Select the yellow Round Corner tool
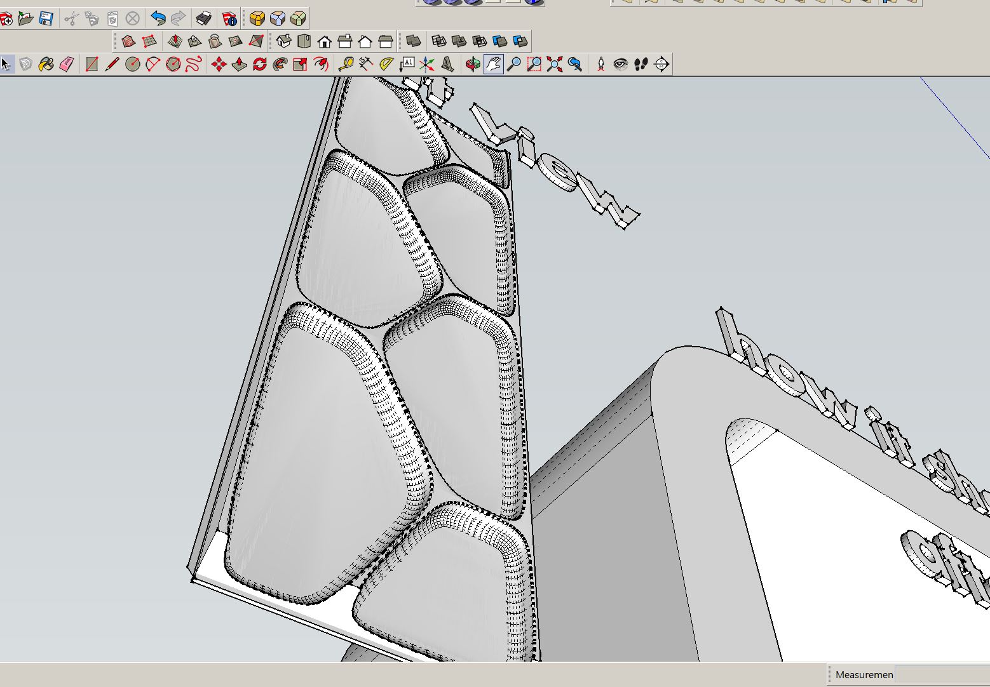 tap(257, 18)
